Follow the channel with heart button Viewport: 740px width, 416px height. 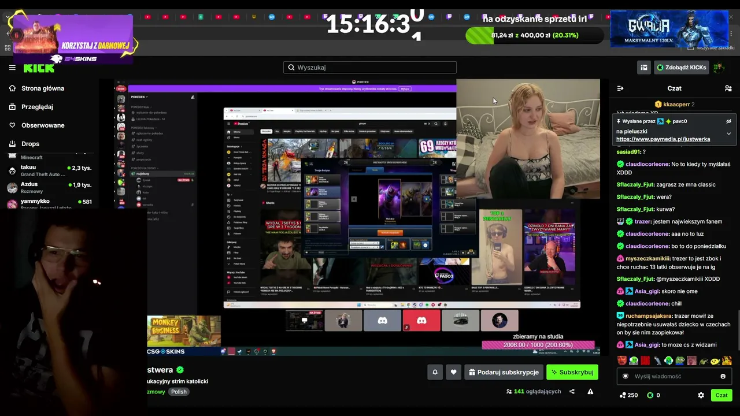point(454,373)
